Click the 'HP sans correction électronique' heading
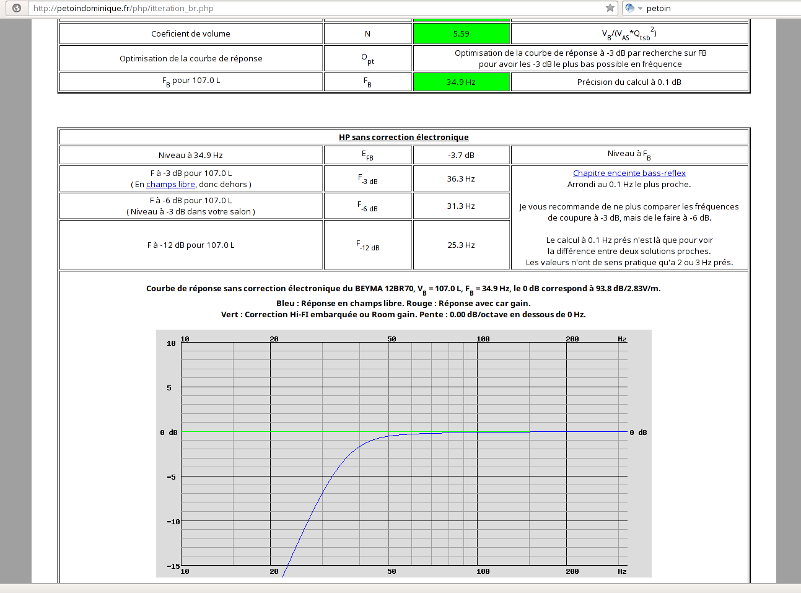Screen dimensions: 801x593 (x=403, y=138)
